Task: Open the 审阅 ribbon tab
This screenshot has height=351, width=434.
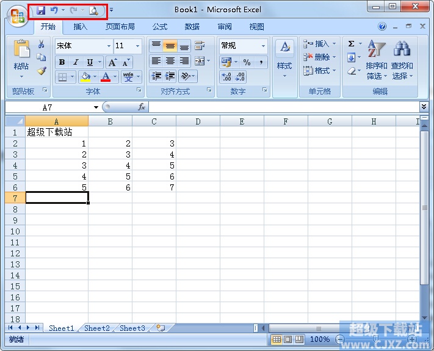Action: pos(225,27)
